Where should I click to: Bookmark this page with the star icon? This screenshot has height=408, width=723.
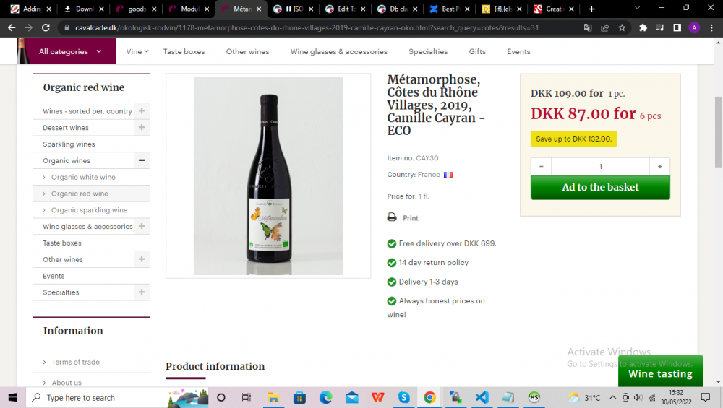pos(622,27)
